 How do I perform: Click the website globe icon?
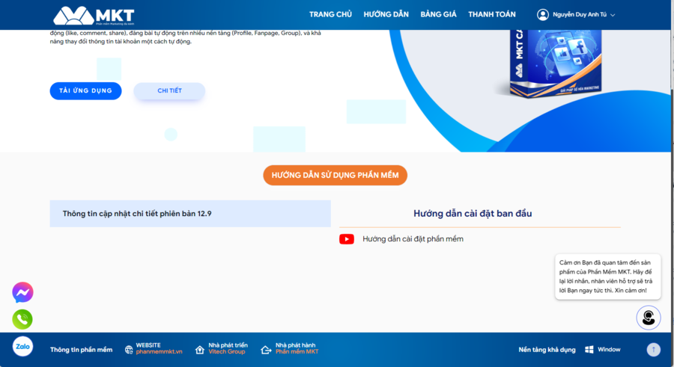[x=129, y=350]
